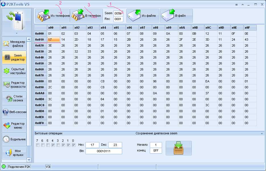Open Стили звонка ring styles
Viewport: 266px width, 171px height.
[x=15, y=98]
